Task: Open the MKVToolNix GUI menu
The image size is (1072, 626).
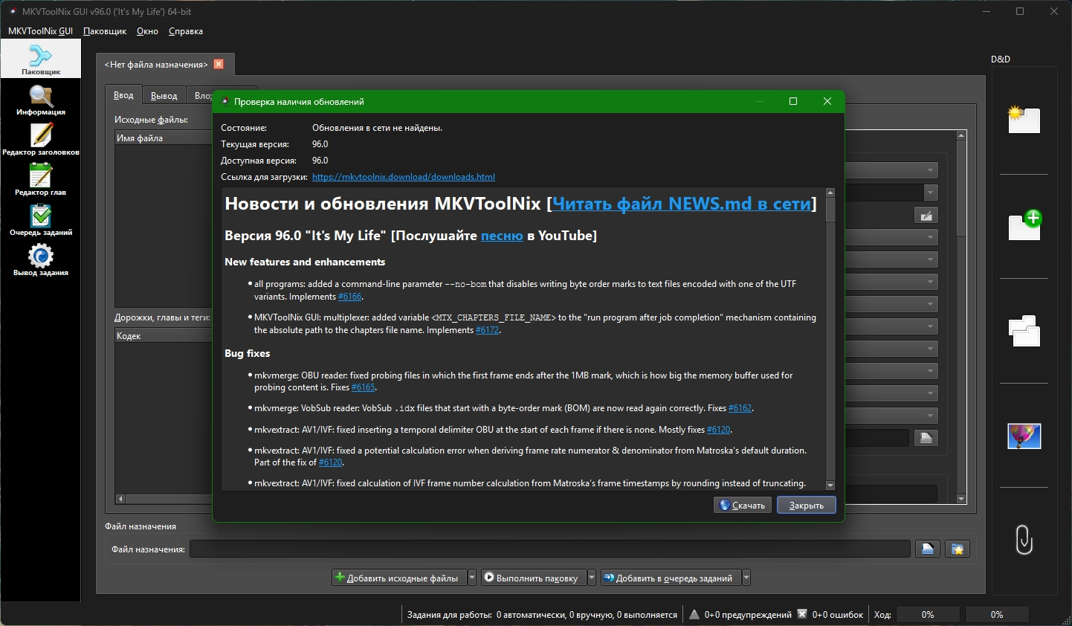Action: pos(40,31)
